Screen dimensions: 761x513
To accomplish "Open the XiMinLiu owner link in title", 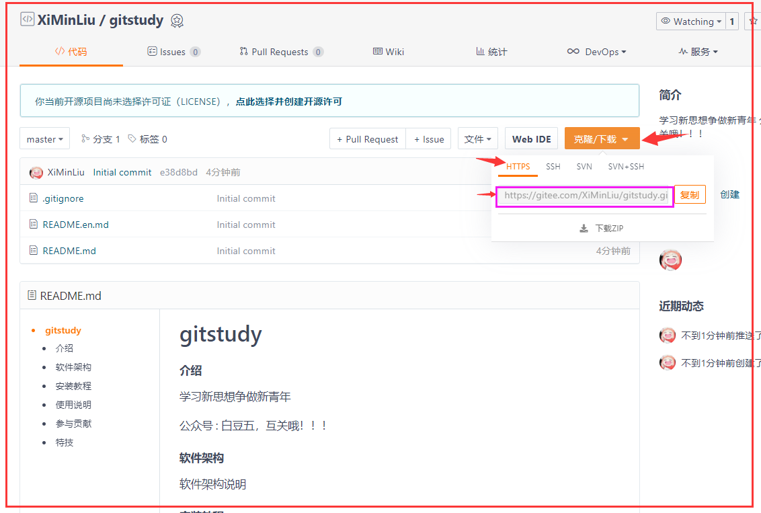I will [67, 20].
